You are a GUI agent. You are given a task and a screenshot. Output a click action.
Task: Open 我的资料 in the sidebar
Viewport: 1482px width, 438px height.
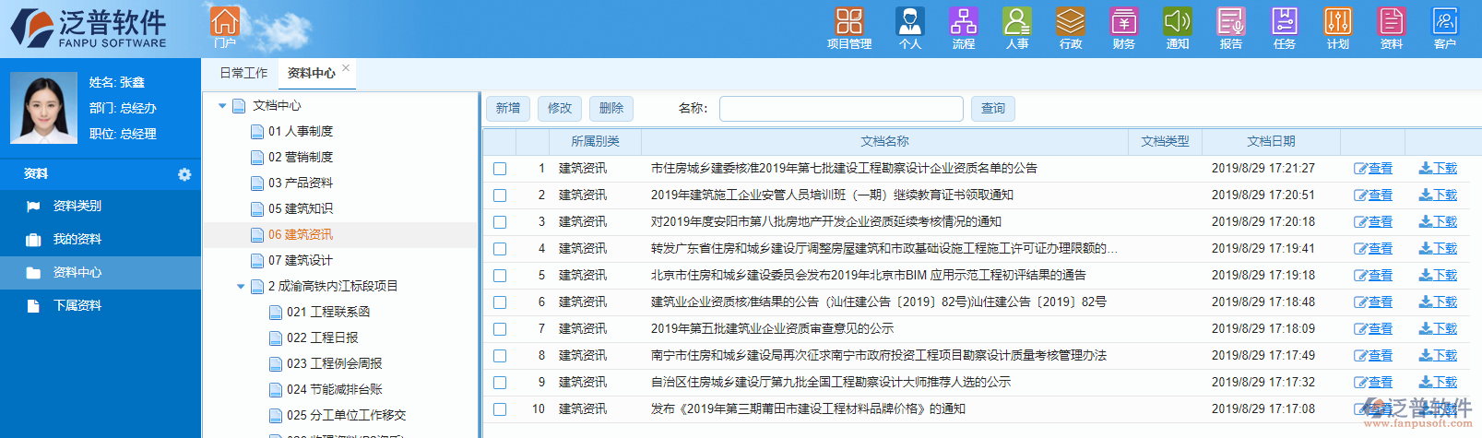coord(101,239)
